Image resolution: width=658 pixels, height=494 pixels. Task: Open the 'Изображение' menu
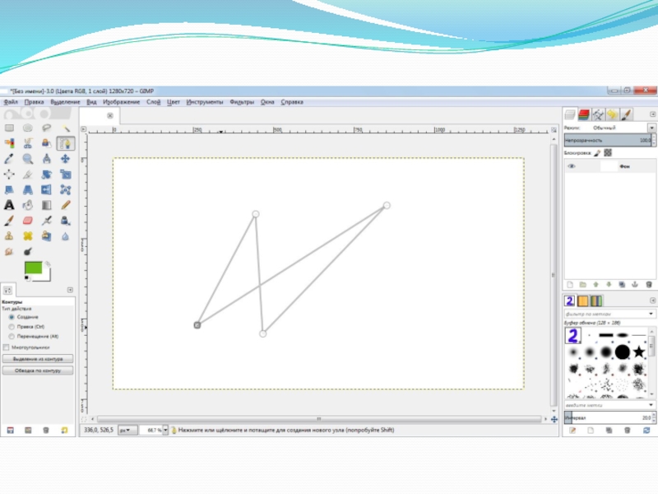coord(120,102)
